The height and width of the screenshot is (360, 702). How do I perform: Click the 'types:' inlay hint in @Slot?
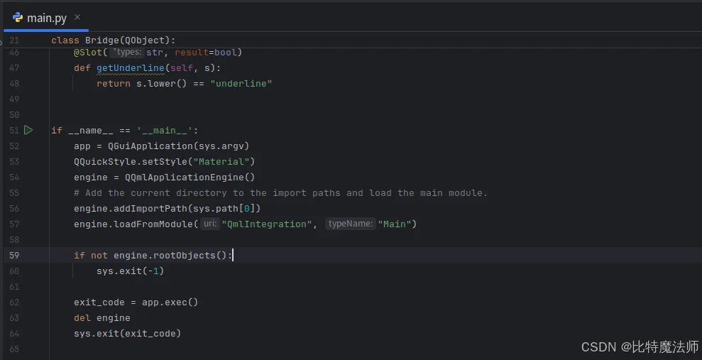click(127, 53)
